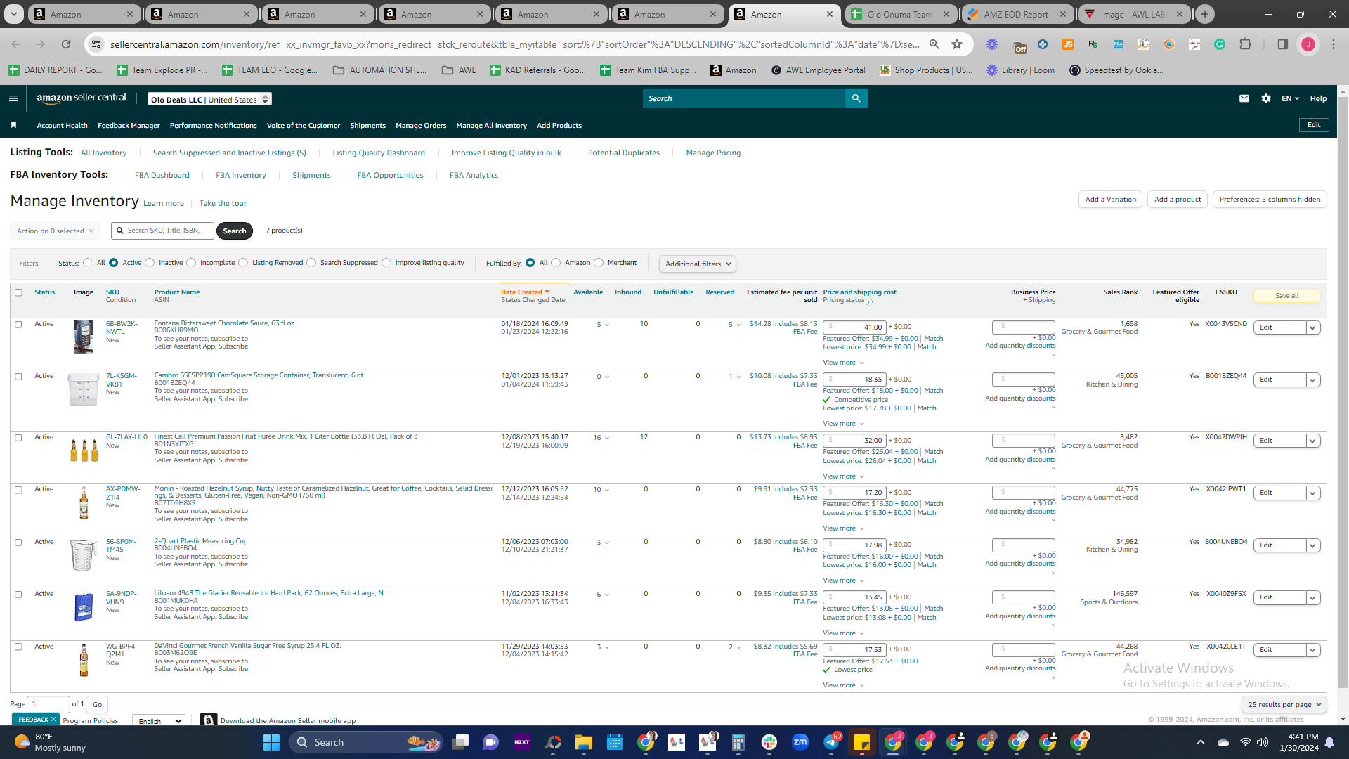Open the Olo Deals LLC account switcher
This screenshot has width=1349, height=759.
click(209, 99)
